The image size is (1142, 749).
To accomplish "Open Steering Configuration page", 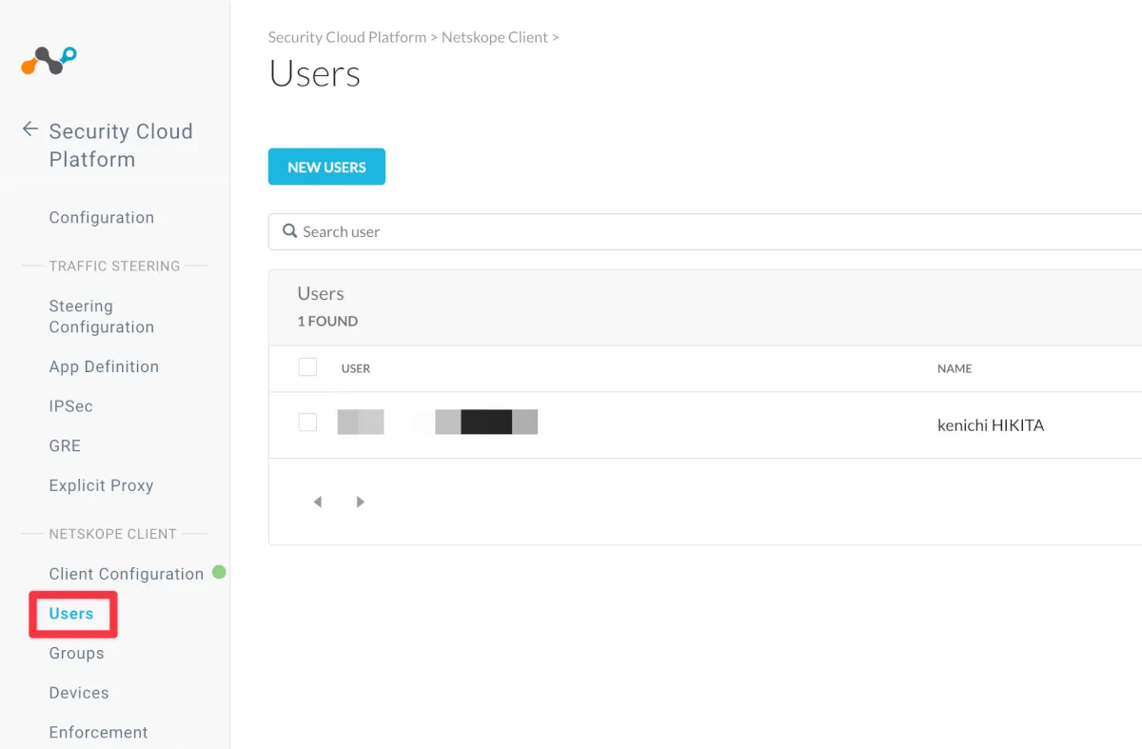I will pos(101,316).
